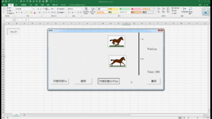Expand the cell styles gallery More arrow
The height and width of the screenshot is (119, 212).
[155, 13]
